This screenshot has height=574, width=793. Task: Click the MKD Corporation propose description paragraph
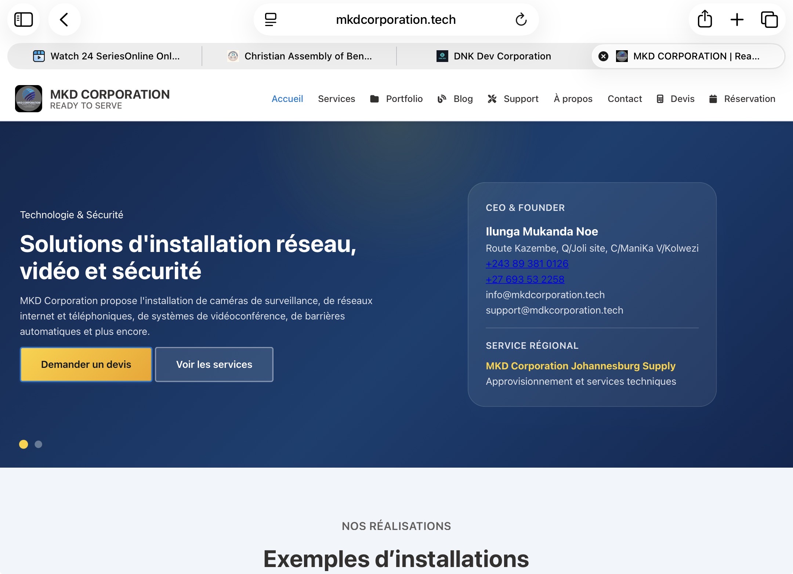point(196,316)
